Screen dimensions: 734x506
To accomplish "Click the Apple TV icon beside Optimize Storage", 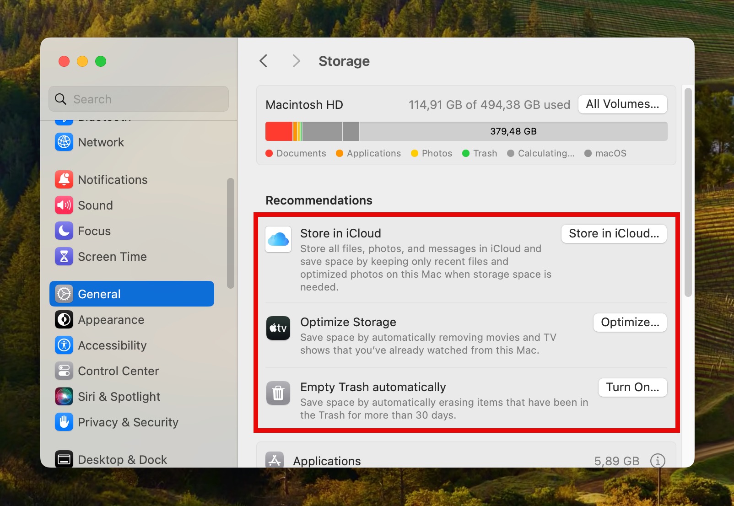I will click(x=278, y=328).
